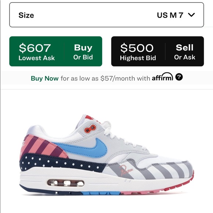Select the US M 7 size value
The image size is (213, 213).
(170, 15)
